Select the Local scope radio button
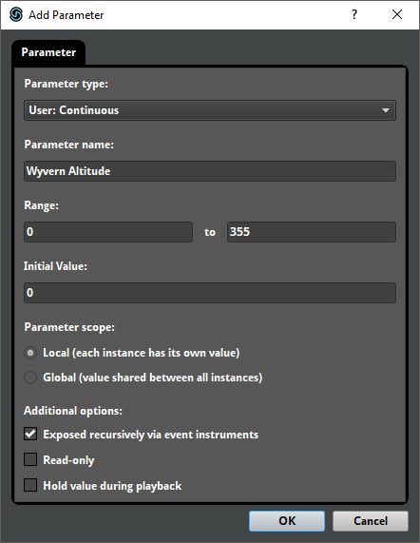This screenshot has height=543, width=420. tap(30, 353)
